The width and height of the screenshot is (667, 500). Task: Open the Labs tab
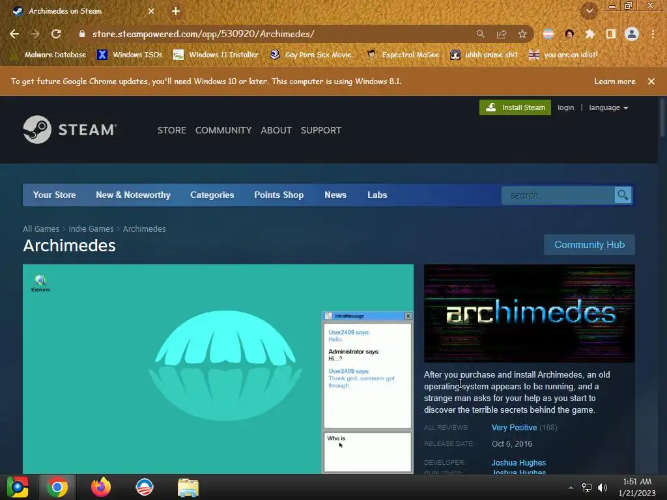pyautogui.click(x=377, y=195)
